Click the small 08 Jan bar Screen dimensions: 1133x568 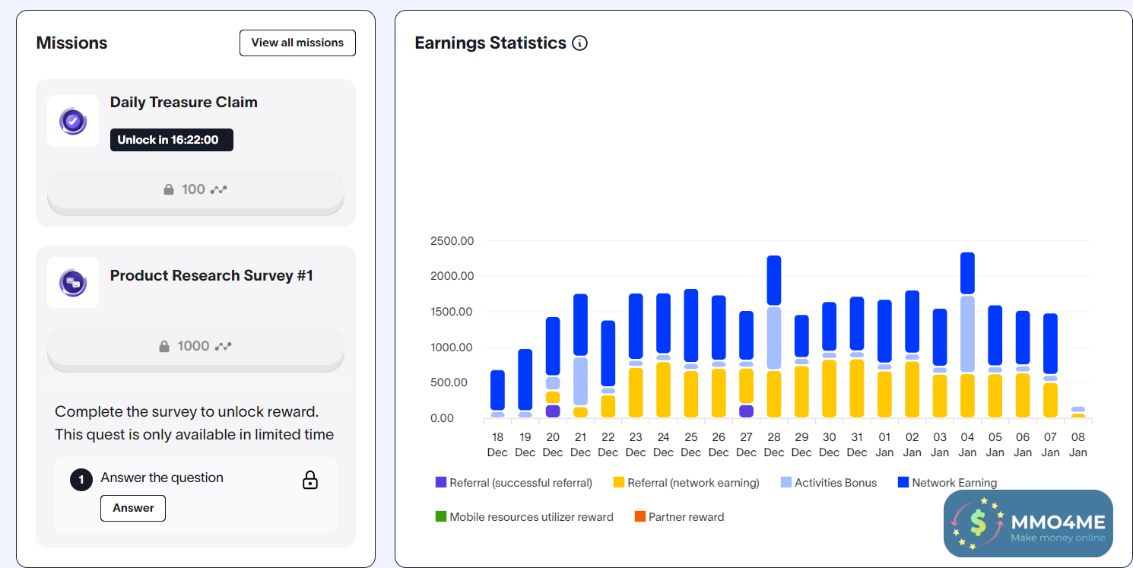pos(1078,412)
